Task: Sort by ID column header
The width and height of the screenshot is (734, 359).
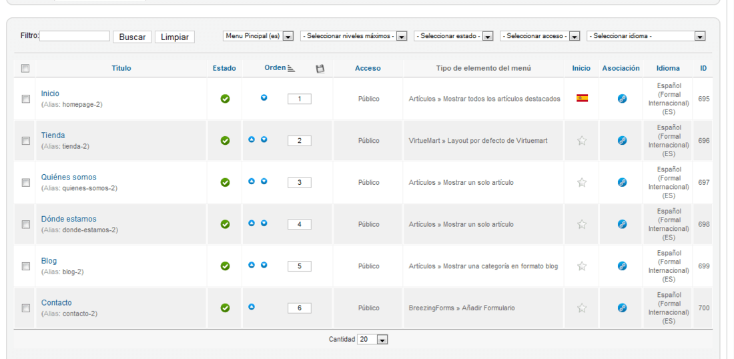Action: (x=703, y=68)
